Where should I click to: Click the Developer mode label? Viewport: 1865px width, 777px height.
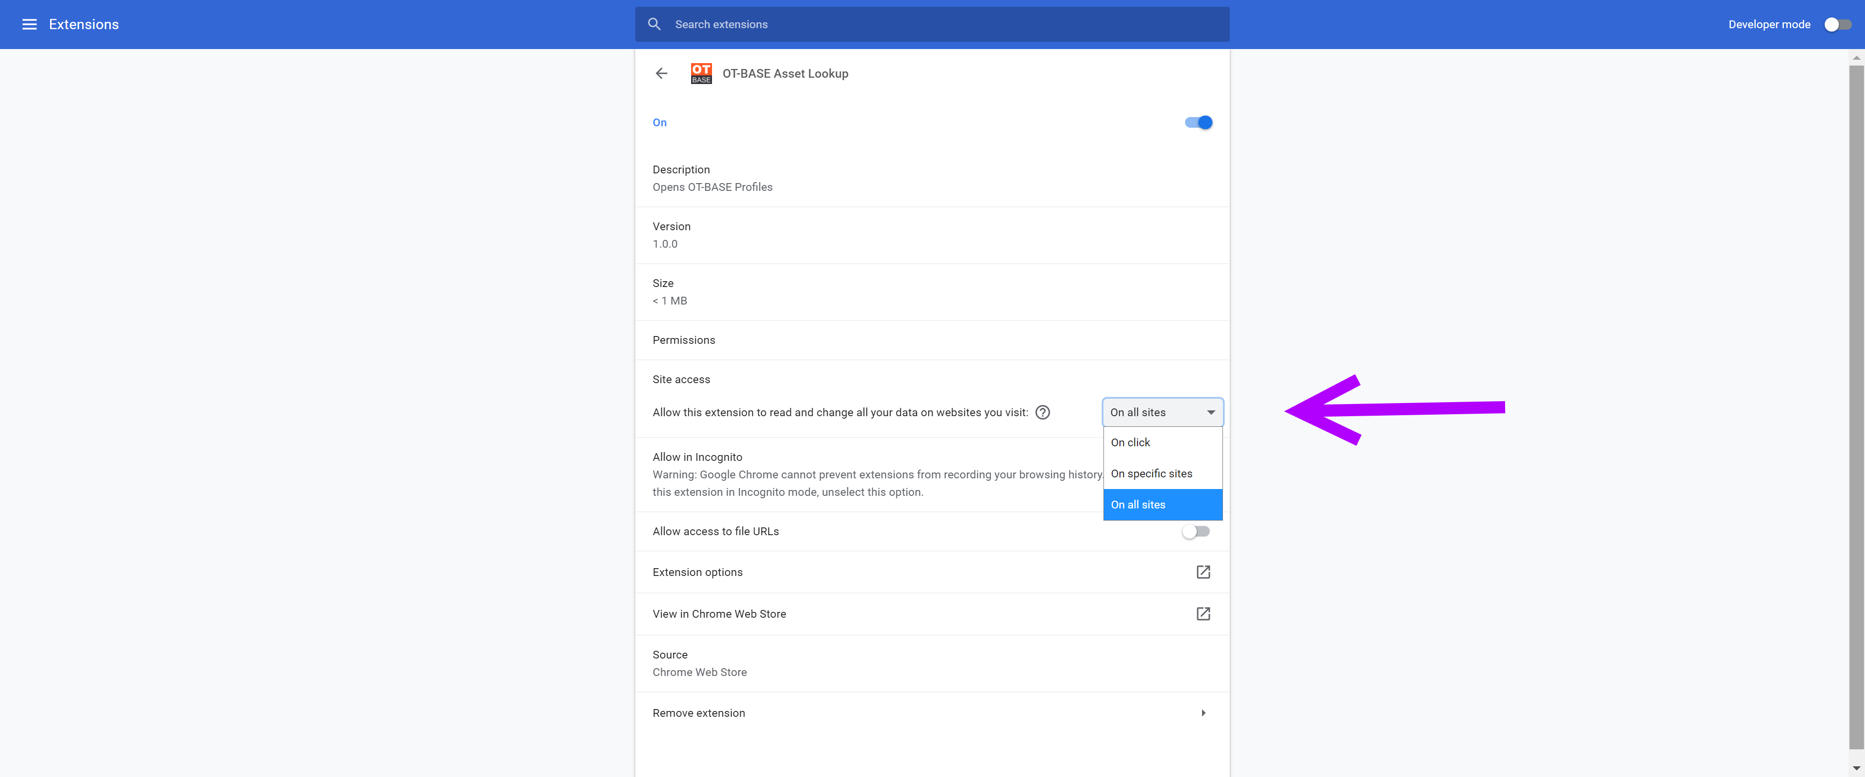(1769, 25)
